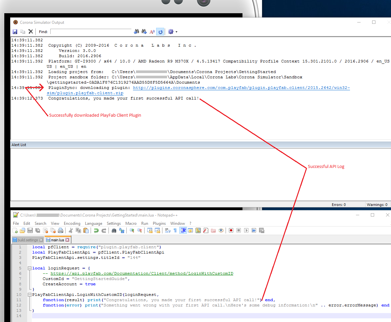Open Notepad++ Search menu

(x=40, y=223)
